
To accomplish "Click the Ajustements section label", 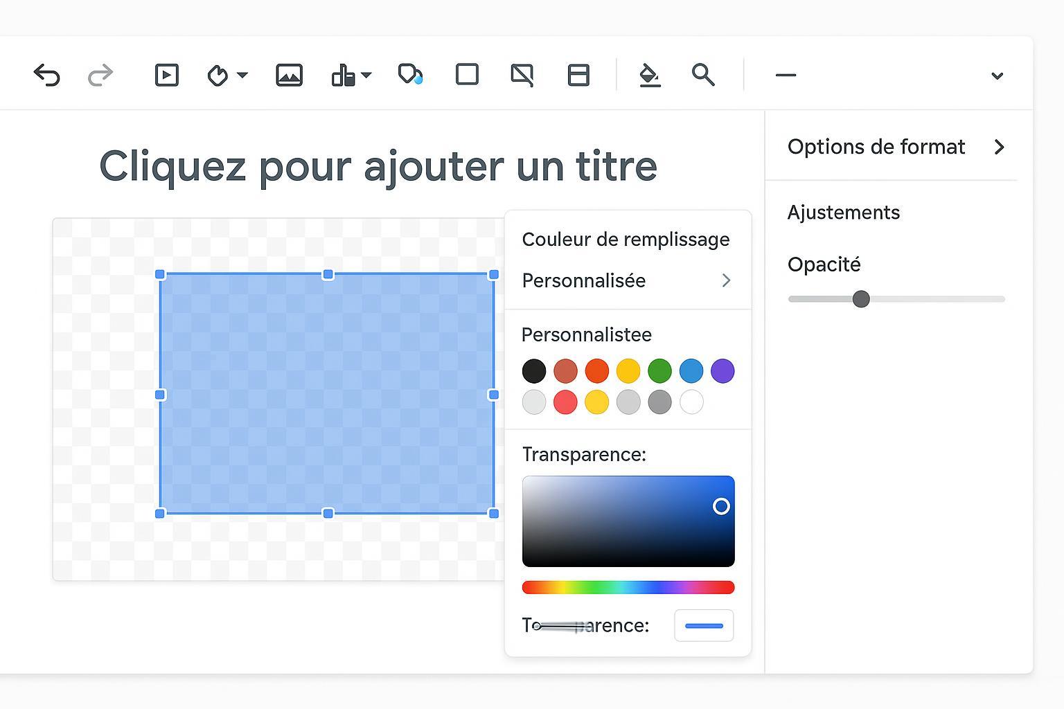I will [x=843, y=213].
